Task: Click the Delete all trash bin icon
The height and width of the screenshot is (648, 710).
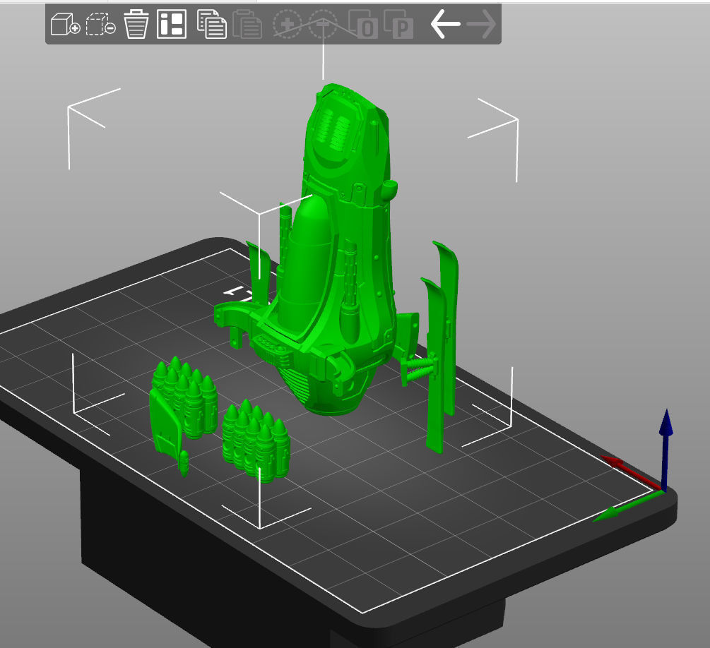Action: click(x=136, y=24)
